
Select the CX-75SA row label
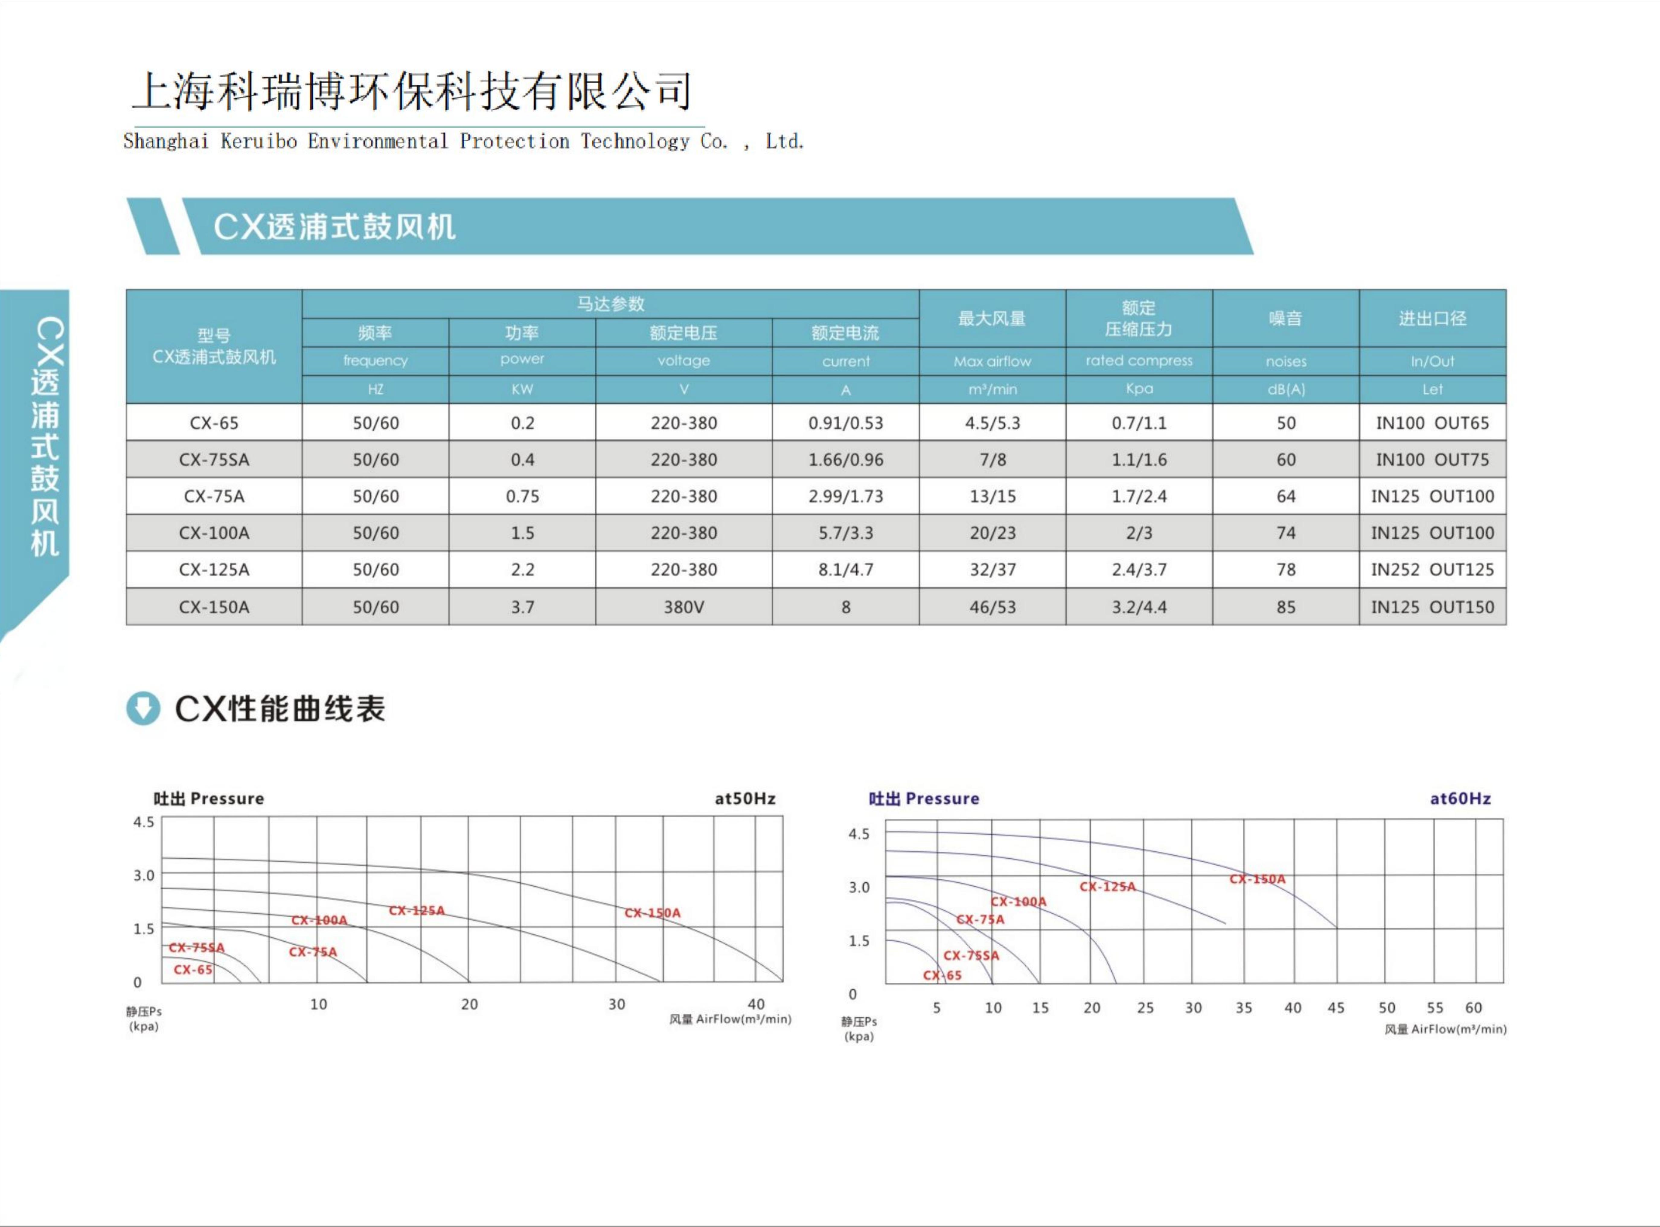(x=214, y=460)
